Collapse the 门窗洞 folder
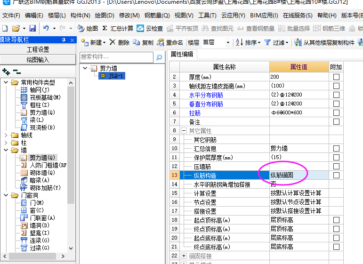Screen dimensions: 363x264 [x=6, y=195]
